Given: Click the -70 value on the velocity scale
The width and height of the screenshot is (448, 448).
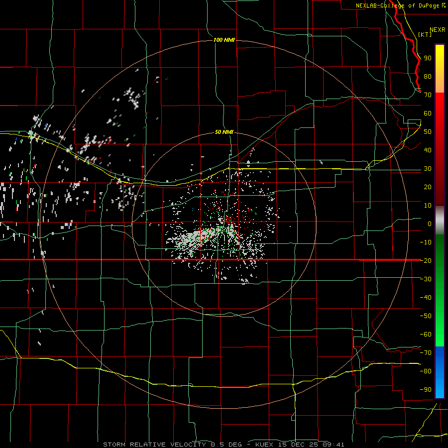Looking at the screenshot, I should pyautogui.click(x=426, y=353).
